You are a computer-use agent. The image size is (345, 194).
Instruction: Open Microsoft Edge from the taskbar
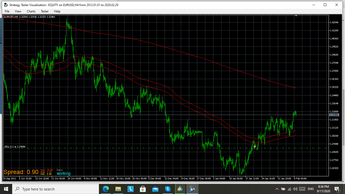[x=106, y=189]
